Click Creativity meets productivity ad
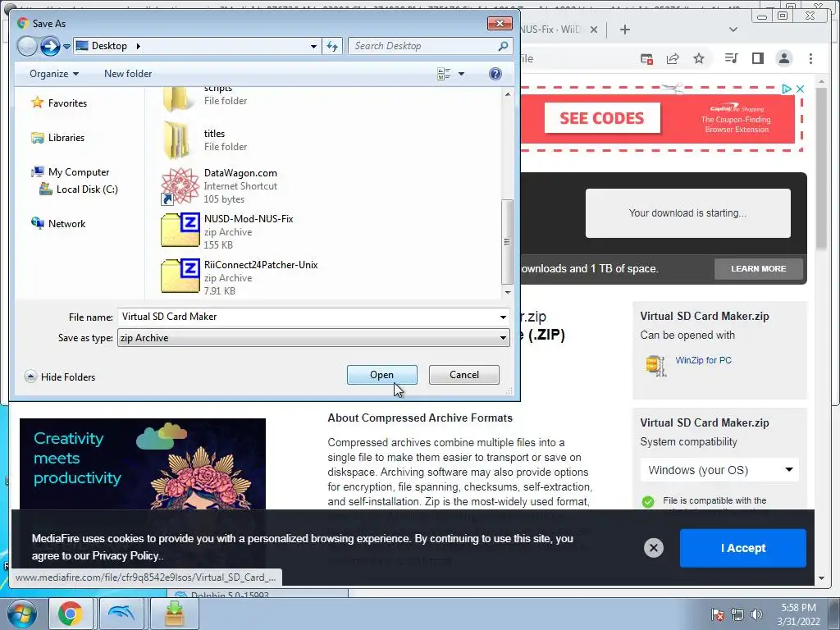 click(x=143, y=464)
